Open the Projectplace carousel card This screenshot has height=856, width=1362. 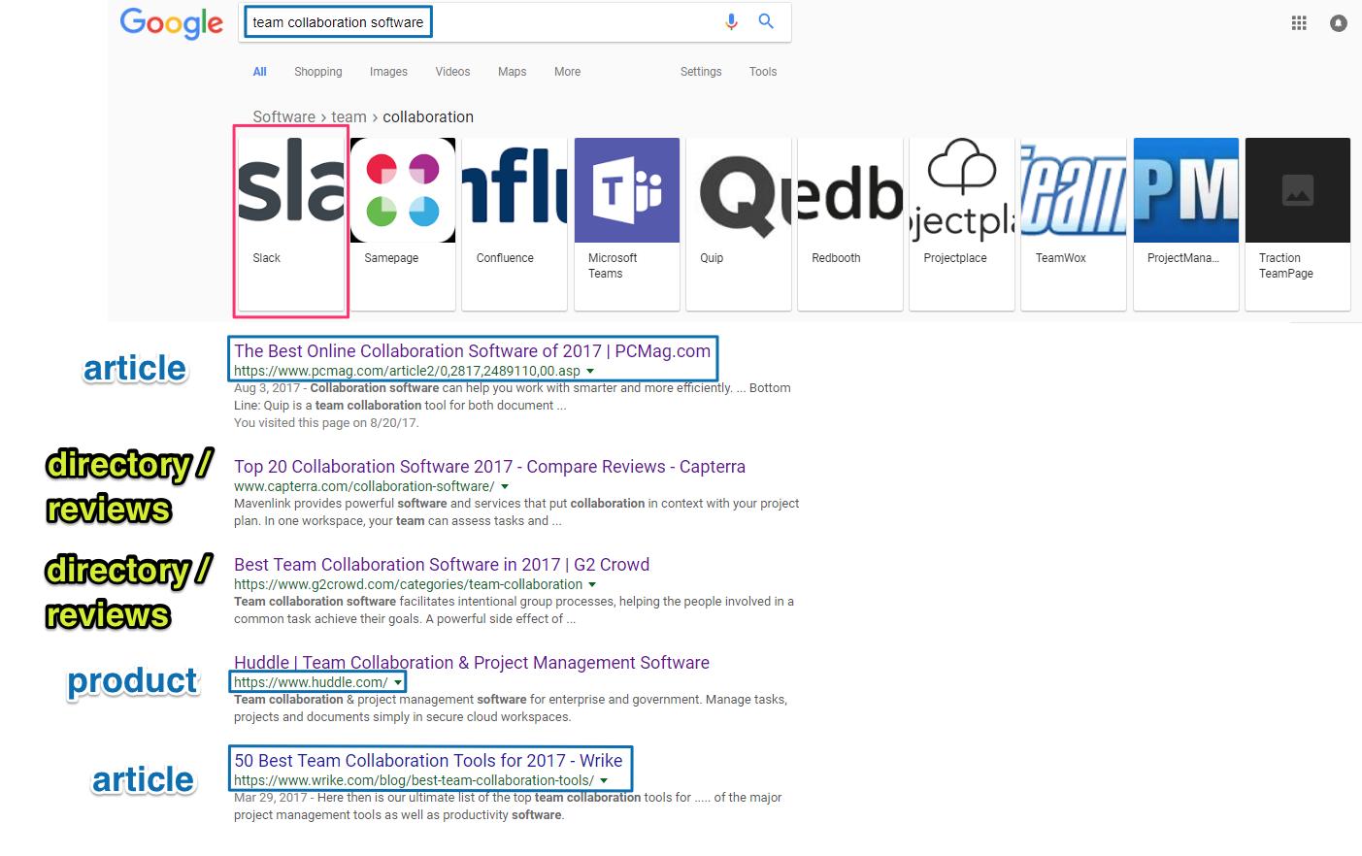point(962,223)
